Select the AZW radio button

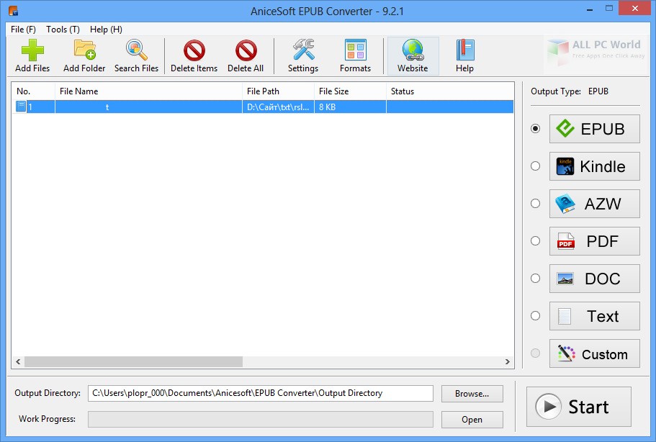(x=535, y=203)
